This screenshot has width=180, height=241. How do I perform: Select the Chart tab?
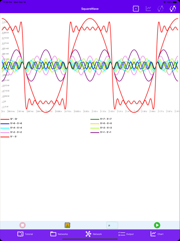[x=157, y=234]
